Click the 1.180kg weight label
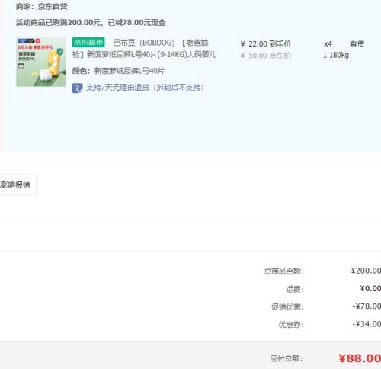 click(336, 55)
